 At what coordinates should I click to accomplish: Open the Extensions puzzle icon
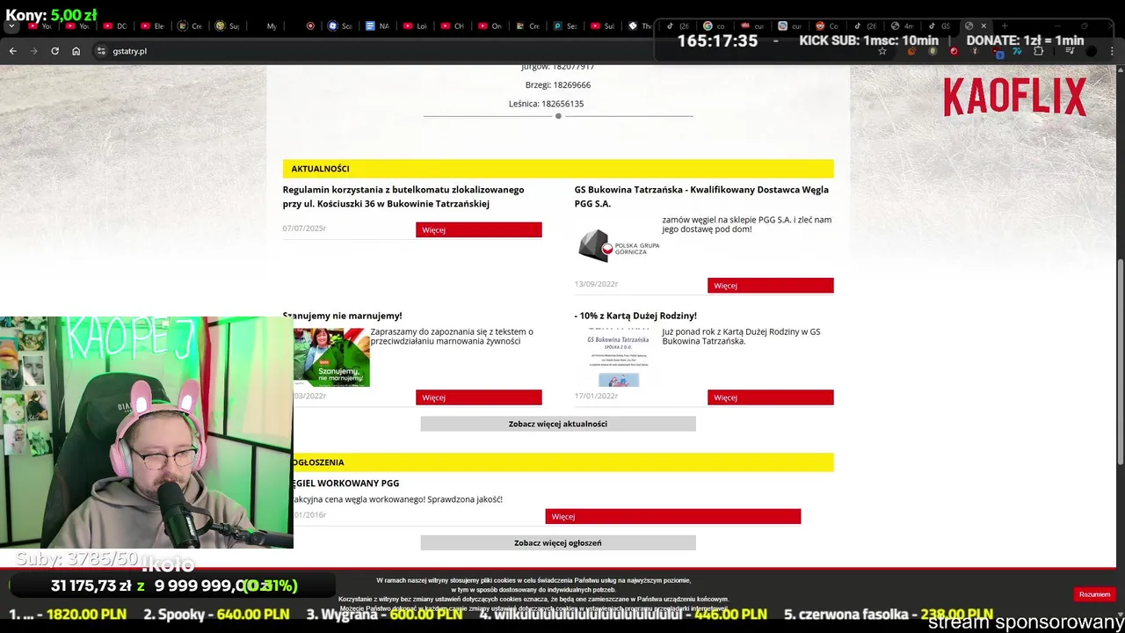click(x=1038, y=51)
